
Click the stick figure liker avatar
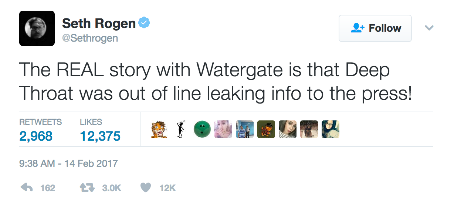point(180,129)
